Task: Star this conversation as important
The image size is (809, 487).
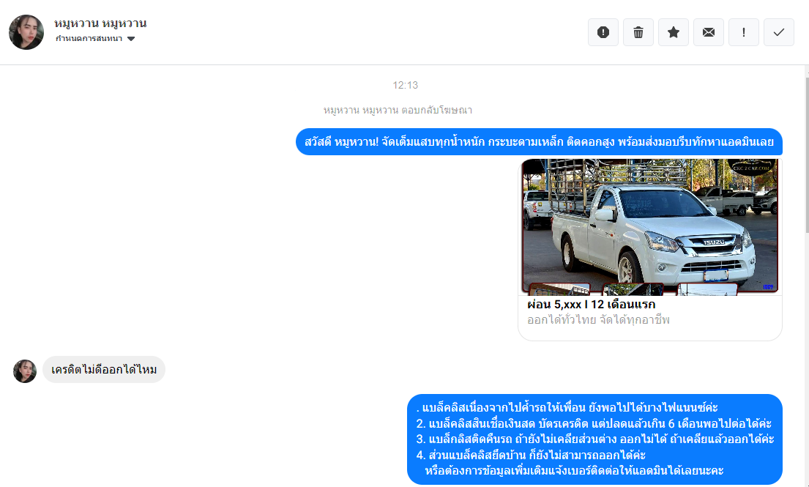Action: pyautogui.click(x=674, y=32)
